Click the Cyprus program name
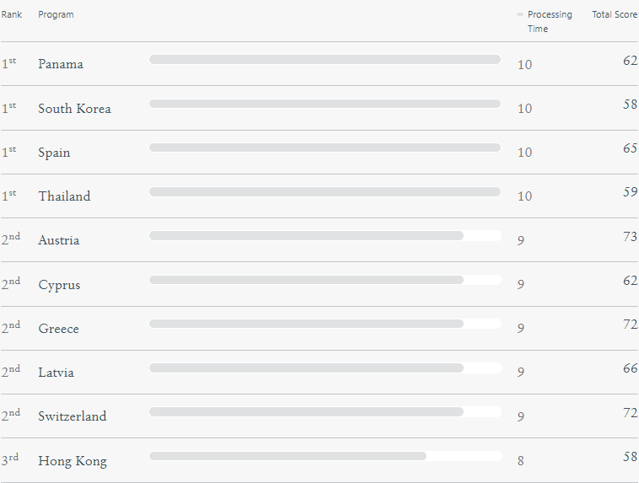This screenshot has height=483, width=639. [x=59, y=285]
